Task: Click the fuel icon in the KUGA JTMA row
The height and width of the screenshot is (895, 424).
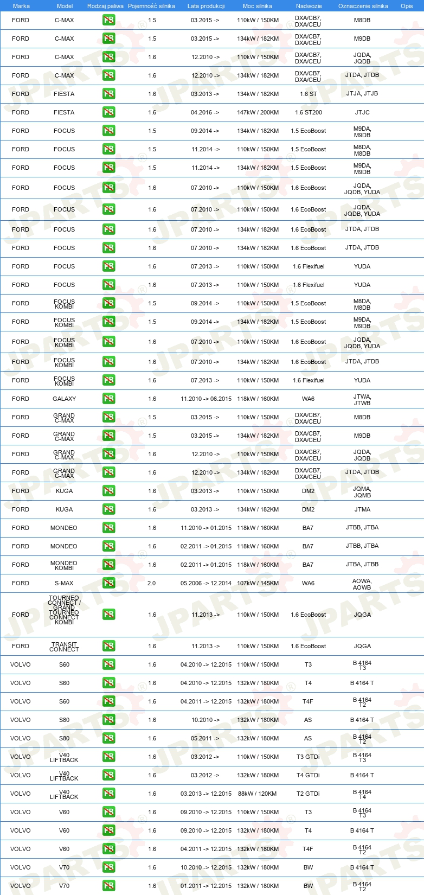Action: [x=109, y=509]
